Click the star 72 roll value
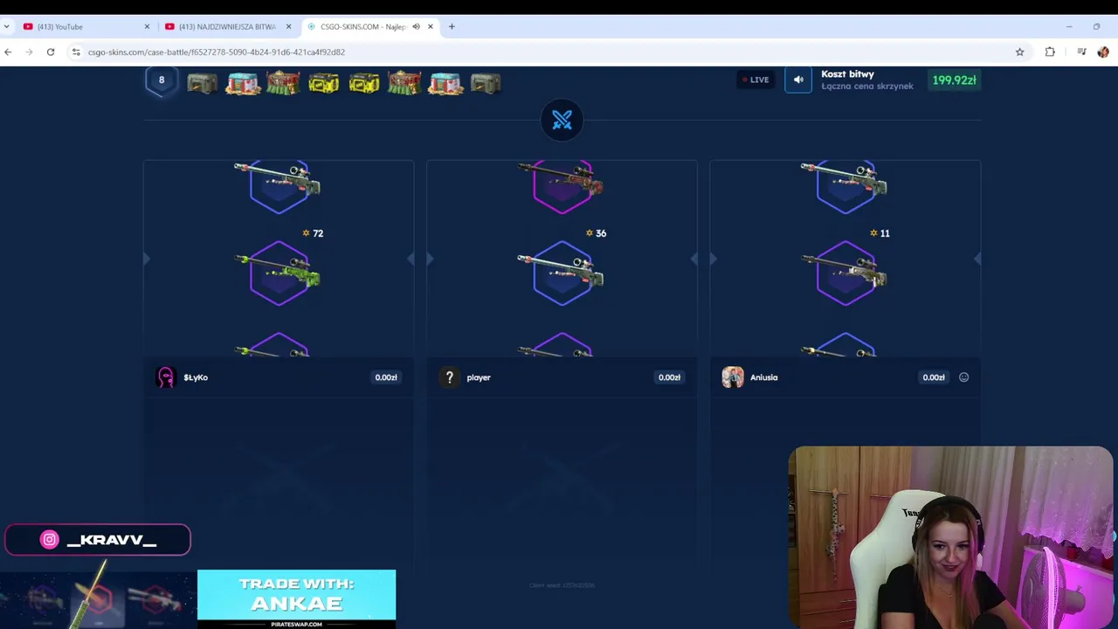This screenshot has height=629, width=1118. point(313,233)
